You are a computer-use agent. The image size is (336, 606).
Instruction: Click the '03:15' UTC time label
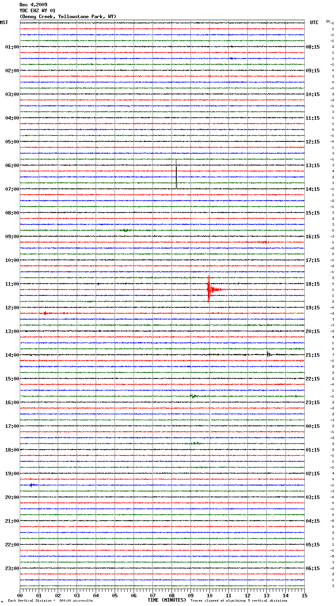point(313,497)
